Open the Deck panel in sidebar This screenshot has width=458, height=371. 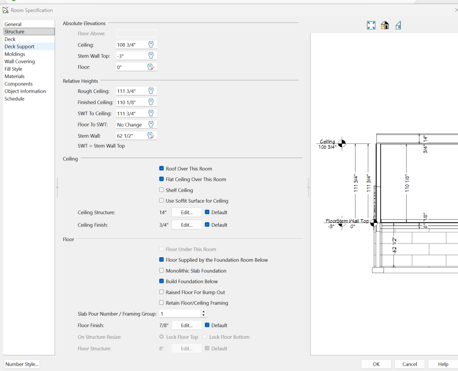10,39
